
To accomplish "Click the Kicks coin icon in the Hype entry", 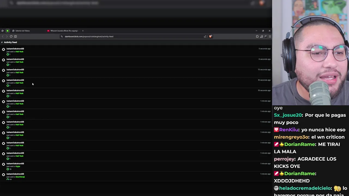I will tap(8, 169).
